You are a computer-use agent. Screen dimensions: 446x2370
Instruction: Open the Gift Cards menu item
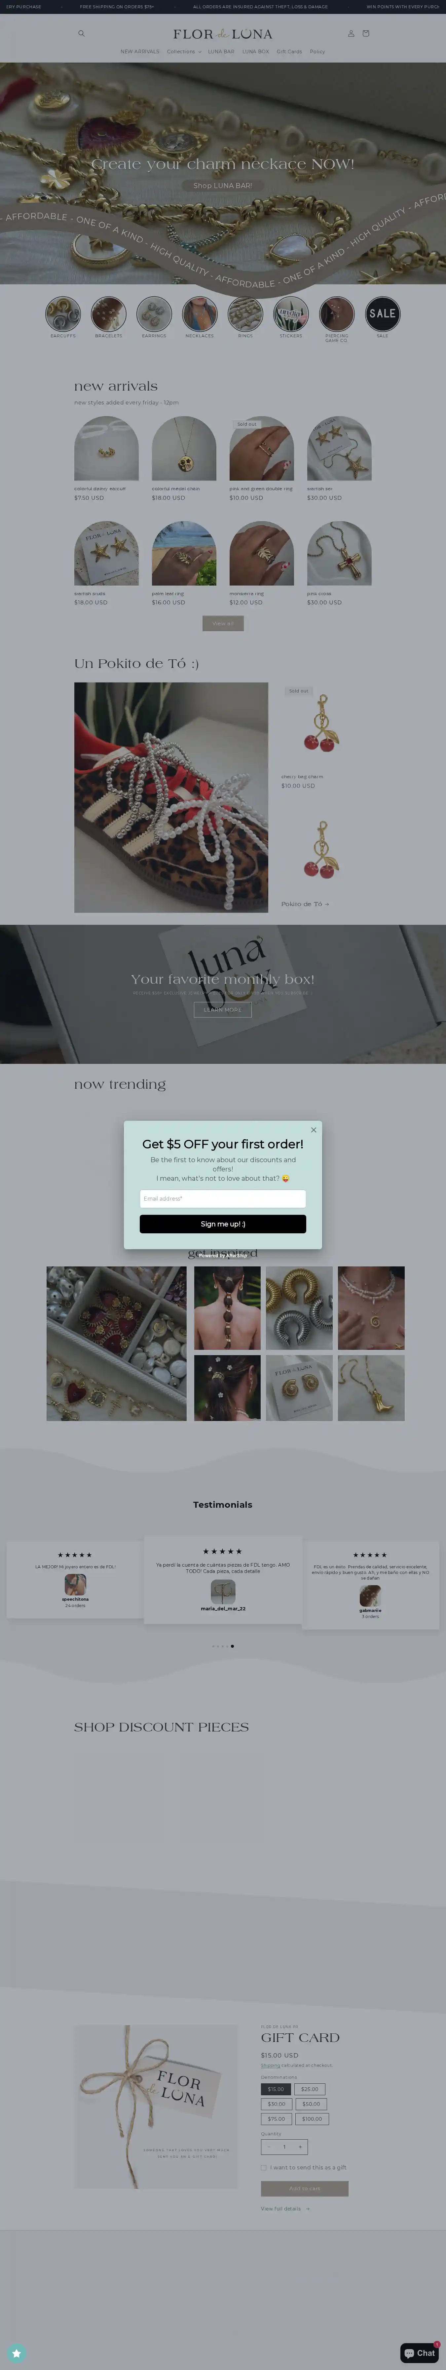point(289,52)
